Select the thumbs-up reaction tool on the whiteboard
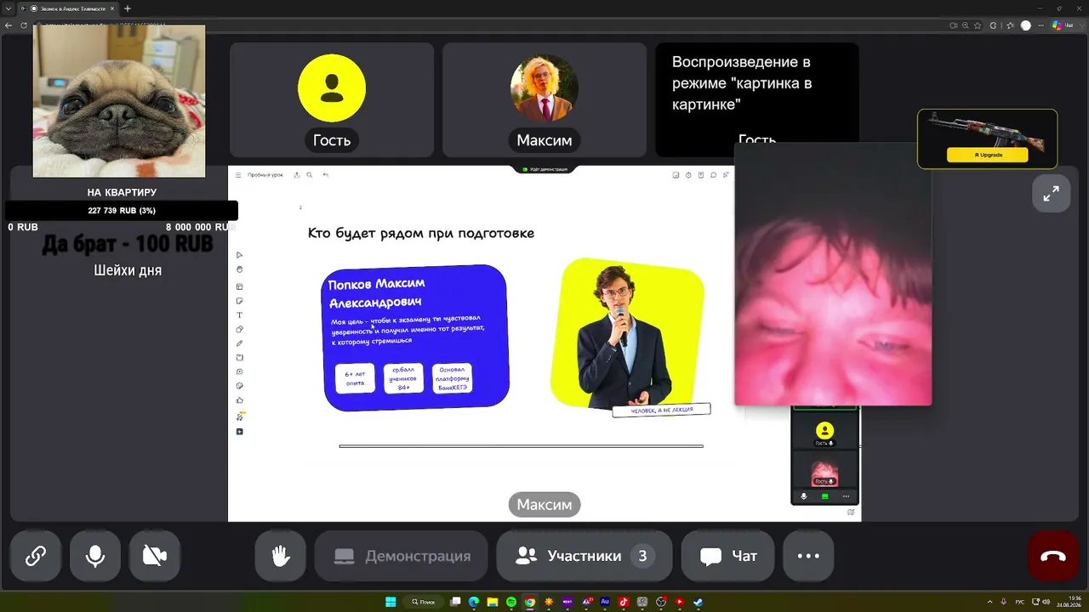 240,400
